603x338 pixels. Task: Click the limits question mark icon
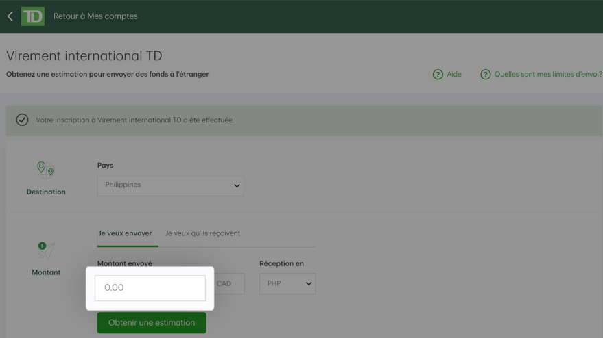coord(485,75)
